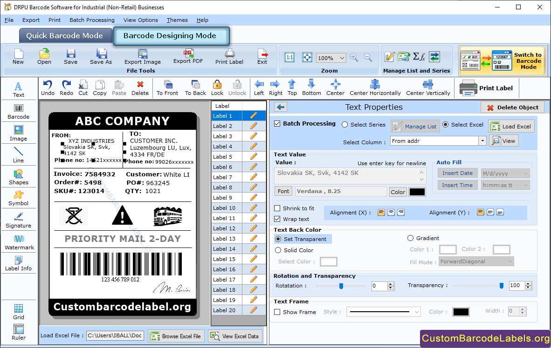Click the back arrow in Text Properties
The width and height of the screenshot is (551, 348).
(x=281, y=107)
